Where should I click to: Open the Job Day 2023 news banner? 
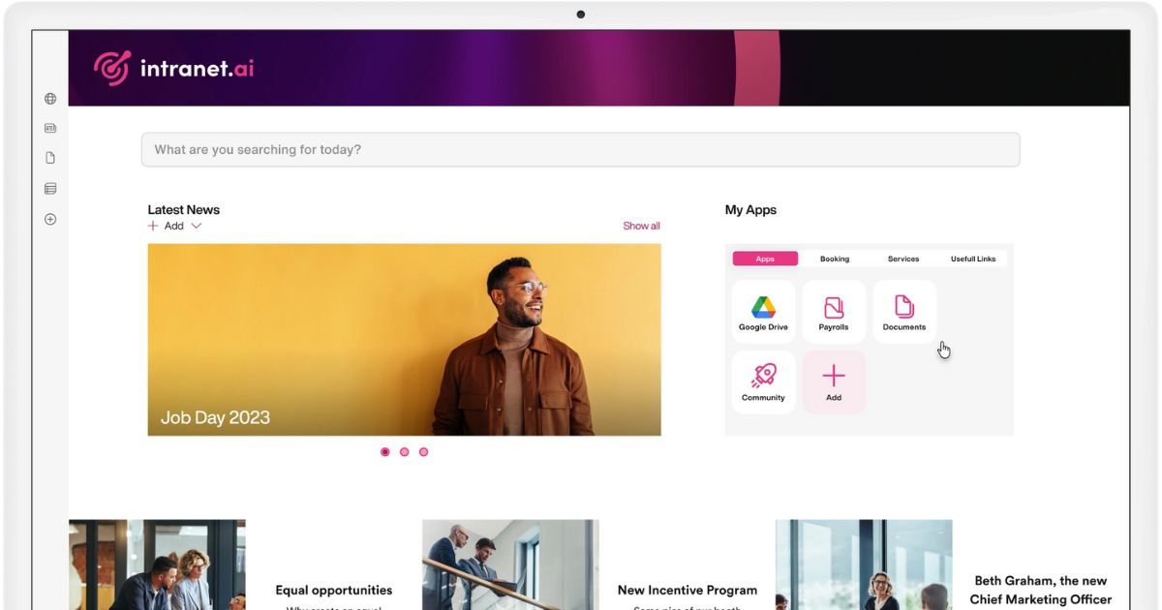coord(404,340)
